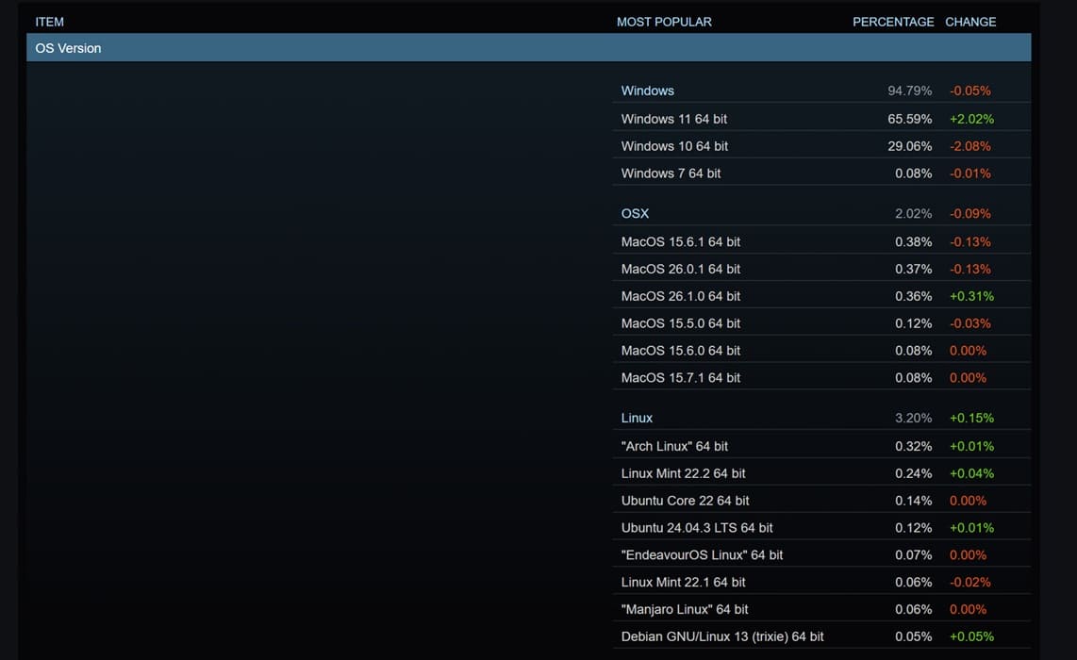This screenshot has width=1077, height=660.
Task: Click the Linux Mint 22.2 64 bit entry
Action: click(x=683, y=473)
